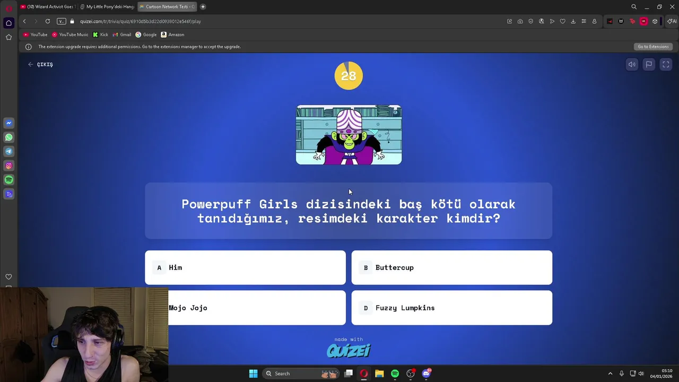Open the translate page icon
This screenshot has width=679, height=382.
(x=541, y=21)
